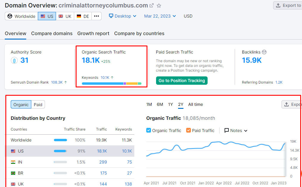Click the Authority Score circle icon
The height and width of the screenshot is (187, 302).
tap(14, 61)
